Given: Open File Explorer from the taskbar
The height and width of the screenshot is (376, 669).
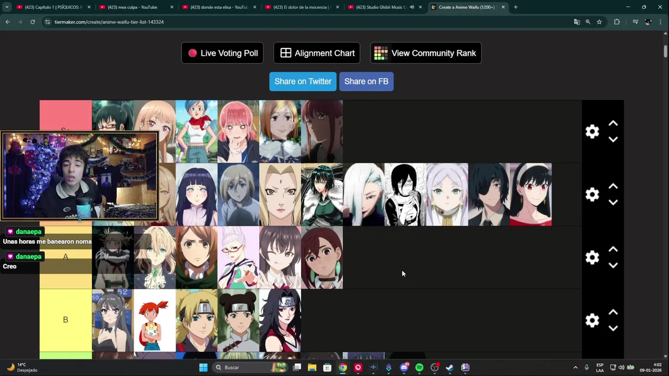Looking at the screenshot, I should pos(312,368).
